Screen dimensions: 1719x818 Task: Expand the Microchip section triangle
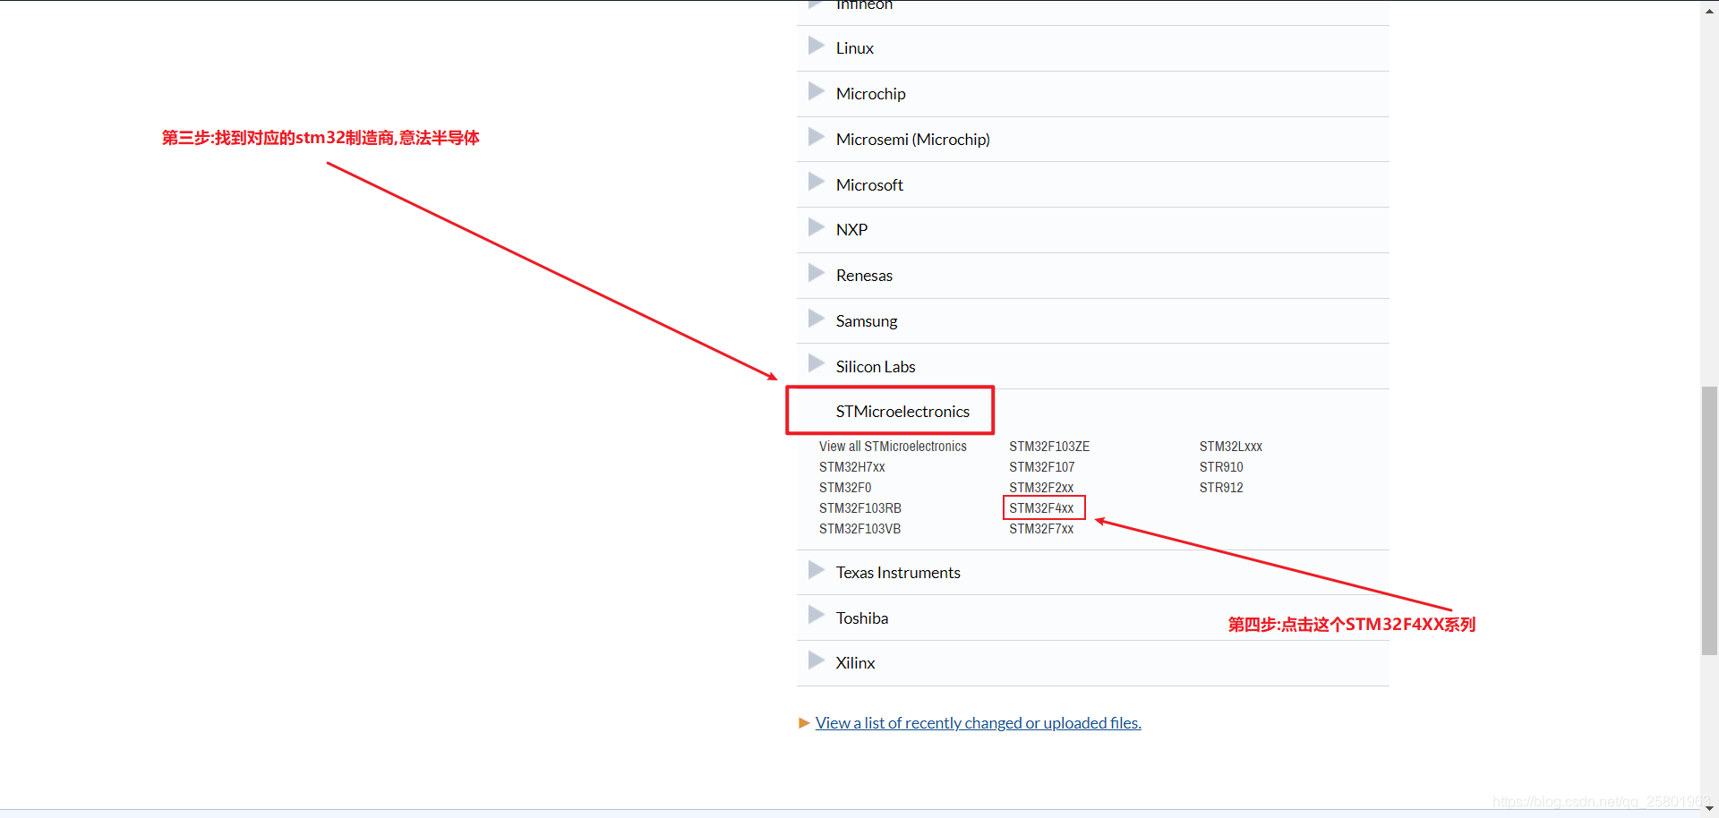tap(816, 91)
